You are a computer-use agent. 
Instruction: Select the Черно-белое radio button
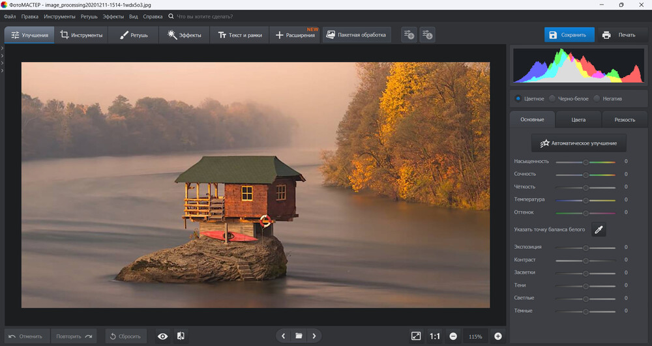click(552, 99)
